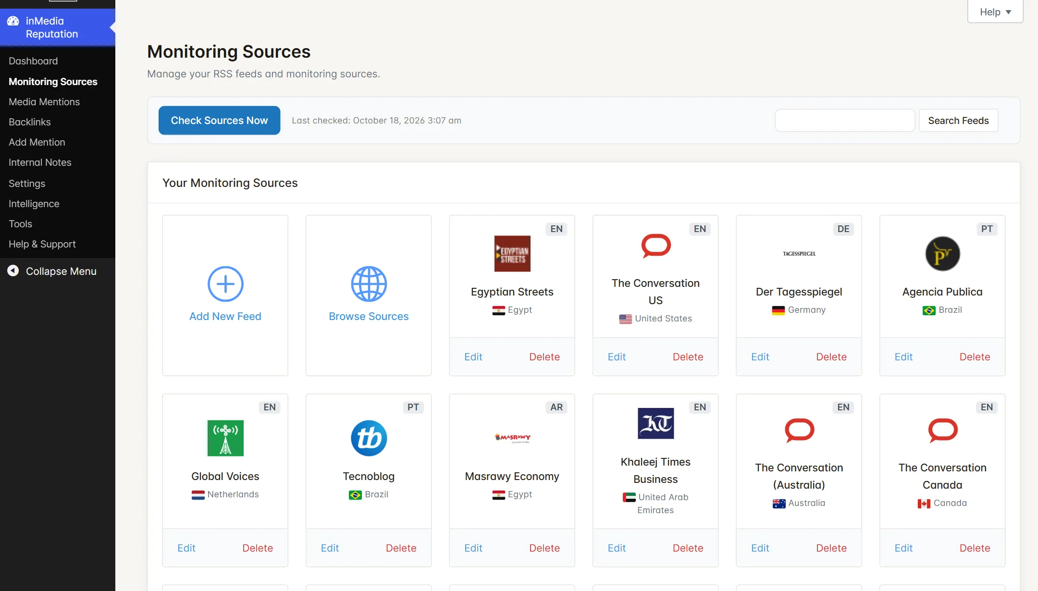Delete the Egyptian Streets feed
This screenshot has height=591, width=1038.
544,357
